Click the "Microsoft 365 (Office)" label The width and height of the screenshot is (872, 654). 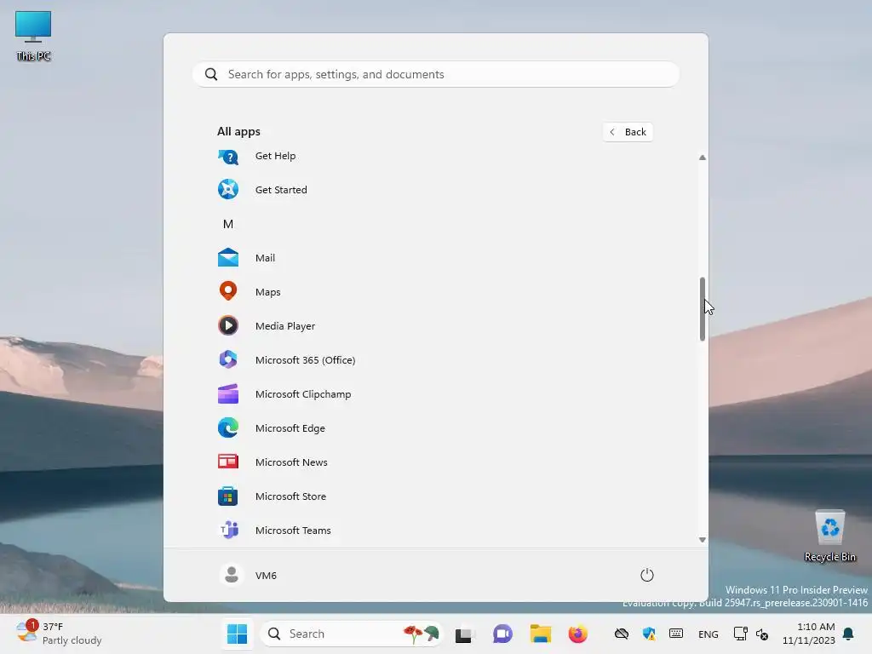(306, 360)
